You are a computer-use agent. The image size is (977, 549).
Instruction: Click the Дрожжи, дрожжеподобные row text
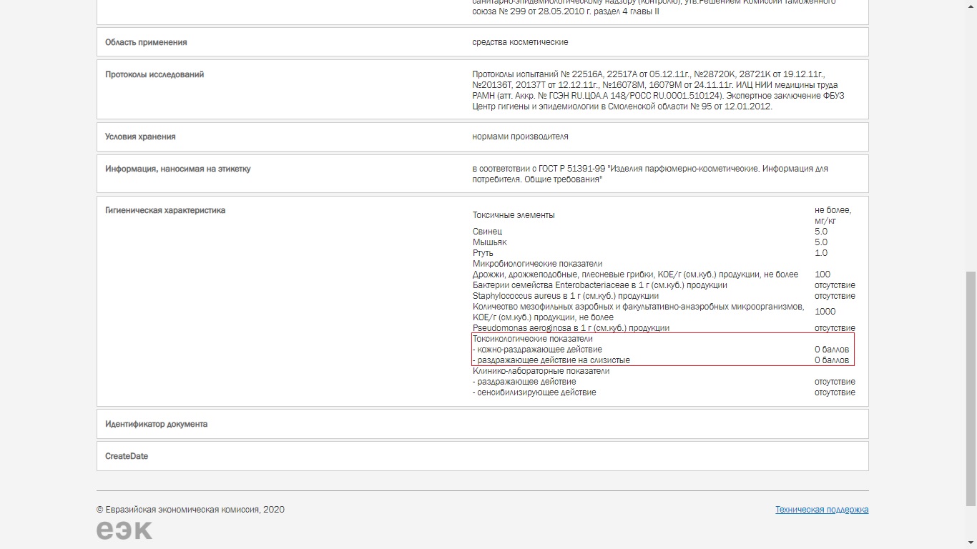pyautogui.click(x=635, y=274)
